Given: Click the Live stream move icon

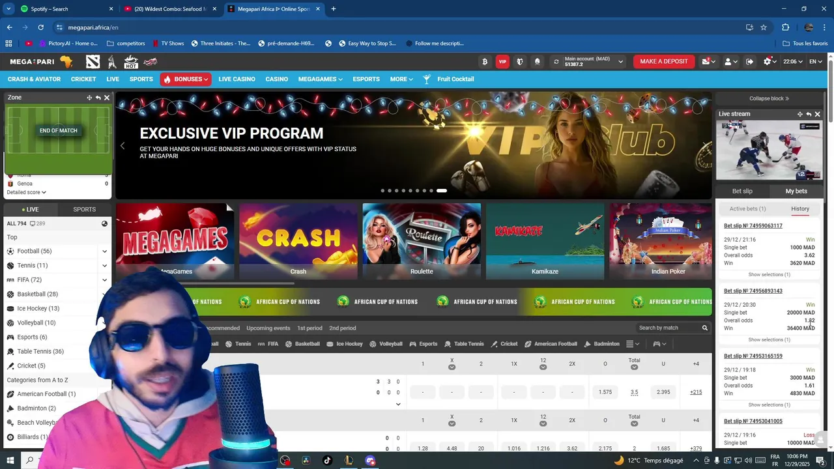Looking at the screenshot, I should pos(800,114).
